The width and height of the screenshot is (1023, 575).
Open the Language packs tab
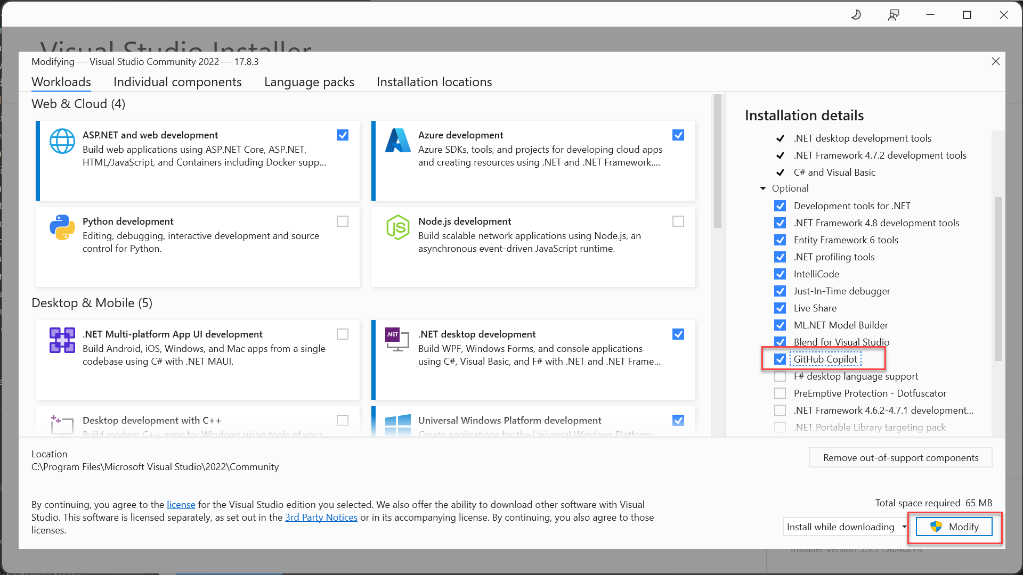(309, 82)
